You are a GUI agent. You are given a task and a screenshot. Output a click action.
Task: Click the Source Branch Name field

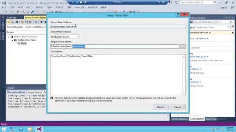click(x=118, y=27)
